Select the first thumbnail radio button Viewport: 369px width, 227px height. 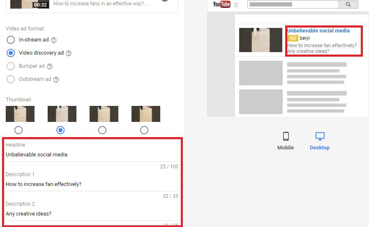tap(18, 130)
